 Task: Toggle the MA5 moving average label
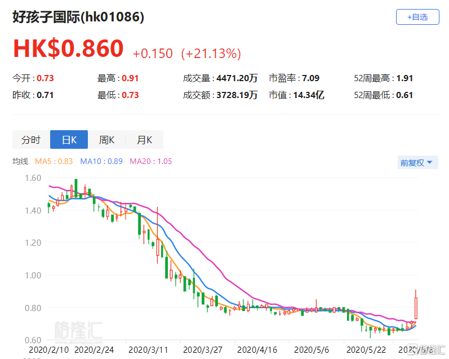click(54, 162)
